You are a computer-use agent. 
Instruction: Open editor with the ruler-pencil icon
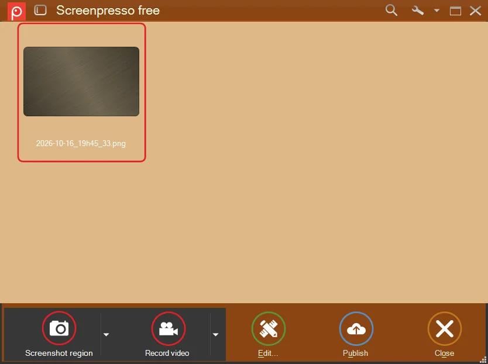pyautogui.click(x=269, y=328)
